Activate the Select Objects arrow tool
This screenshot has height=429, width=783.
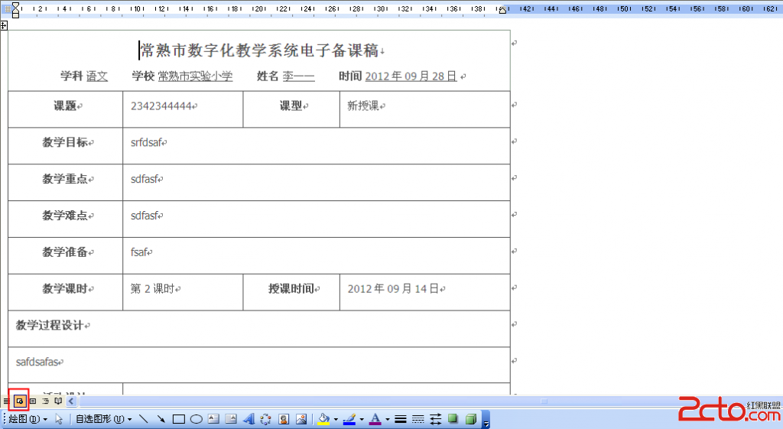(x=59, y=419)
